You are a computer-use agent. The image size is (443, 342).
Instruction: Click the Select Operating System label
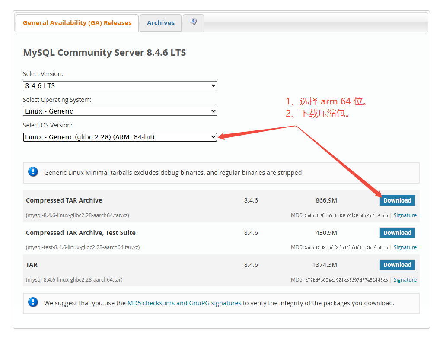[57, 100]
